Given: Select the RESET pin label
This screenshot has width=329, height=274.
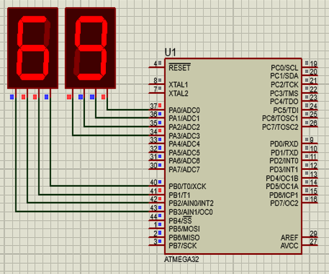Looking at the screenshot, I should (x=179, y=68).
